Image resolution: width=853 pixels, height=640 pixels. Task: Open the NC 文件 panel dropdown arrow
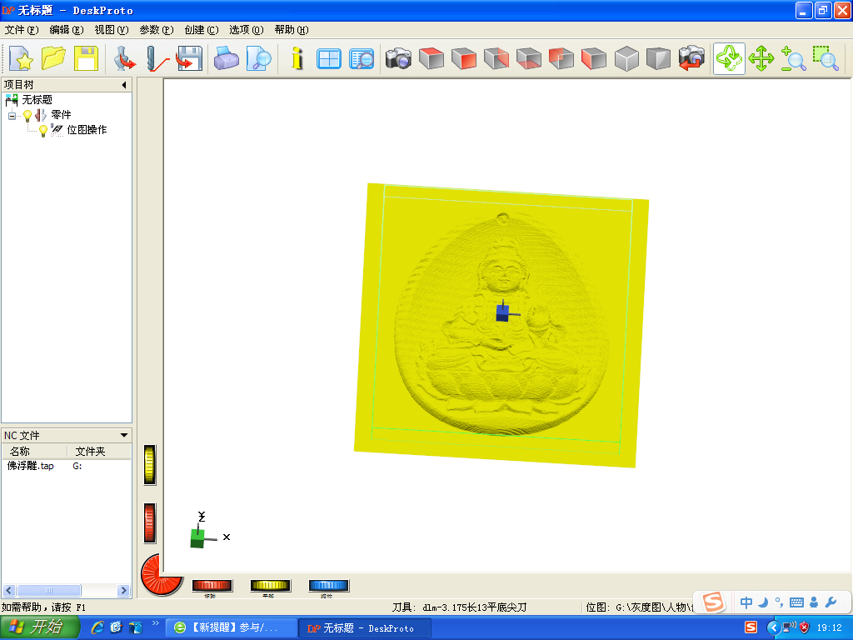(124, 435)
